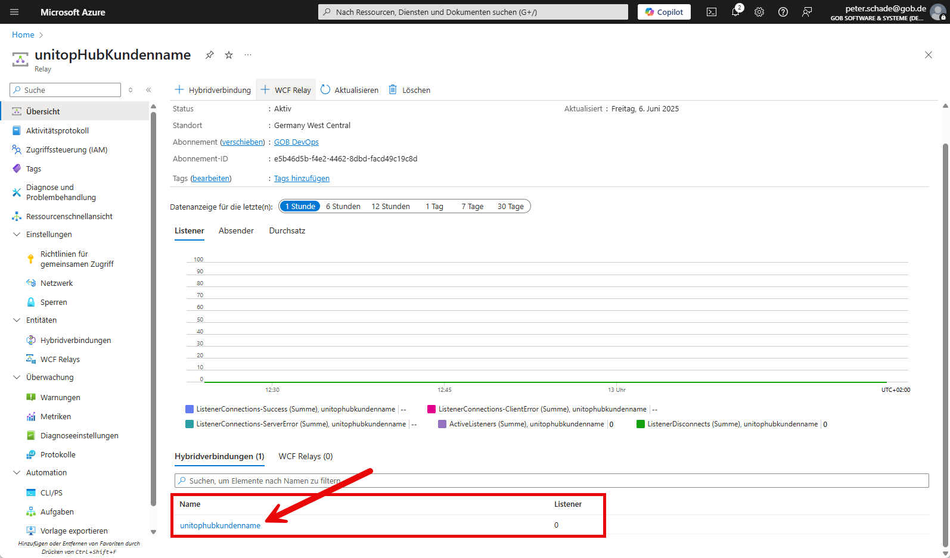This screenshot has height=558, width=950.
Task: Open the portal hamburger menu
Action: (14, 12)
